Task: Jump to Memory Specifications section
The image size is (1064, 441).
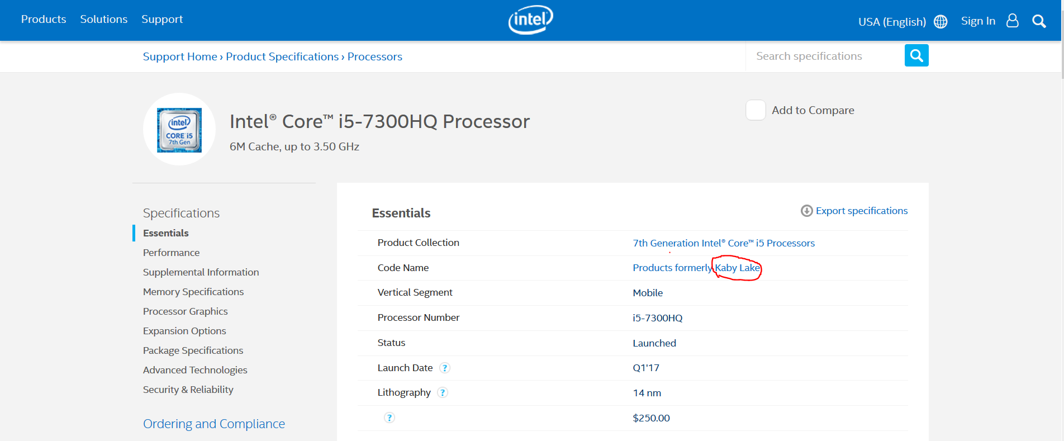Action: [193, 292]
